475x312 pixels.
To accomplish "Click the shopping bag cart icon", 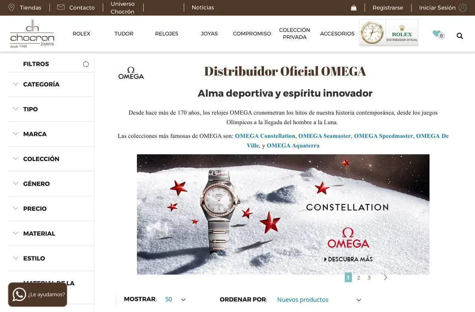I will (354, 7).
